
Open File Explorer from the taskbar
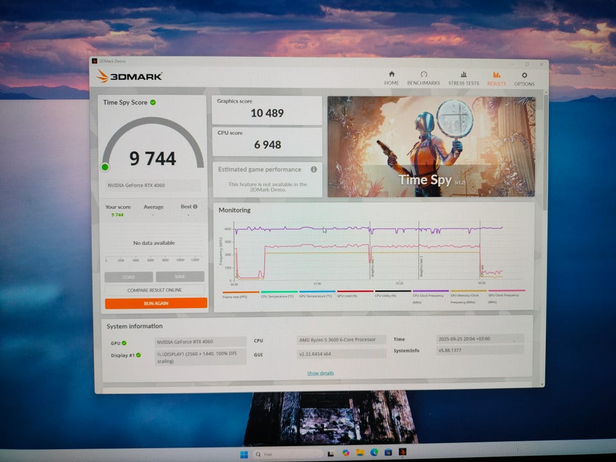(360, 452)
